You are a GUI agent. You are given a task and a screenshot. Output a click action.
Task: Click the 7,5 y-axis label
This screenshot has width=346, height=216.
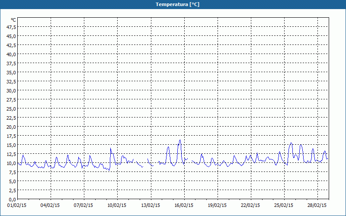click(12, 172)
